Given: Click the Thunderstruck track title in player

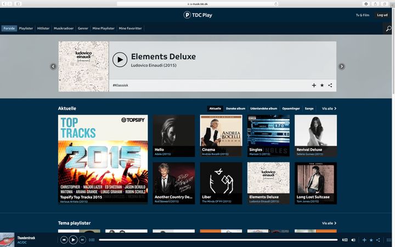Looking at the screenshot, I should [26, 238].
